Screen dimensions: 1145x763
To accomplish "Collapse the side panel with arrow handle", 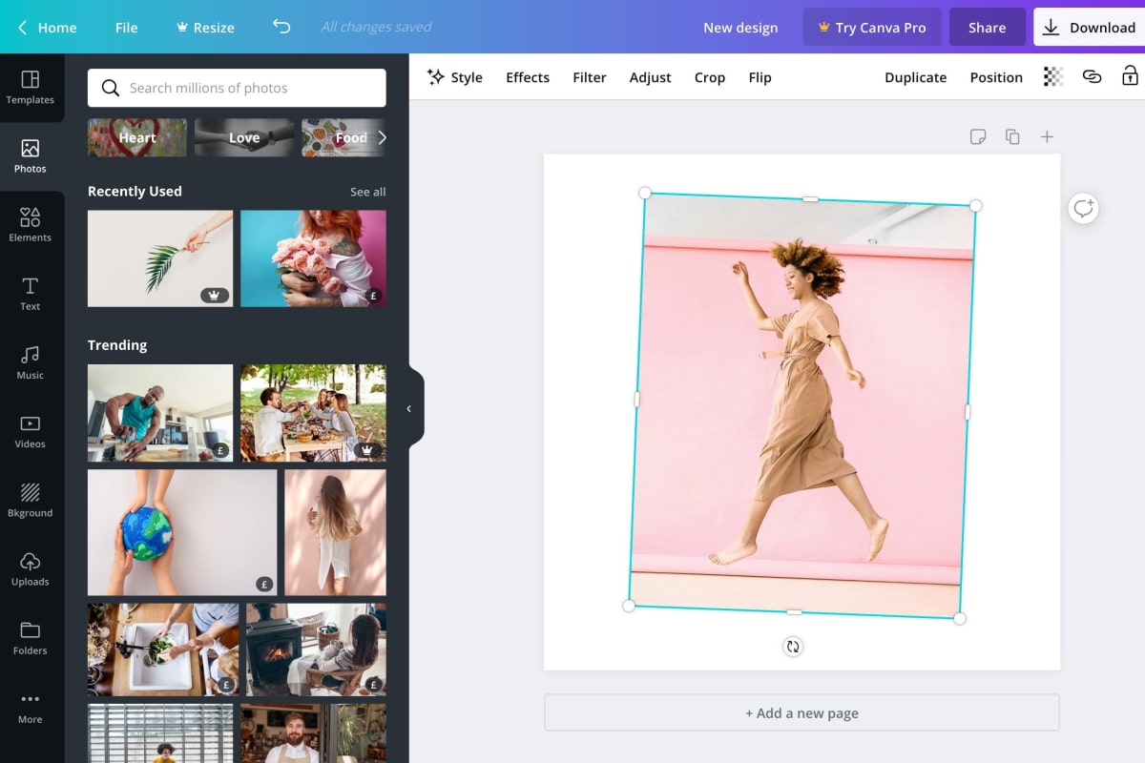I will pos(409,408).
